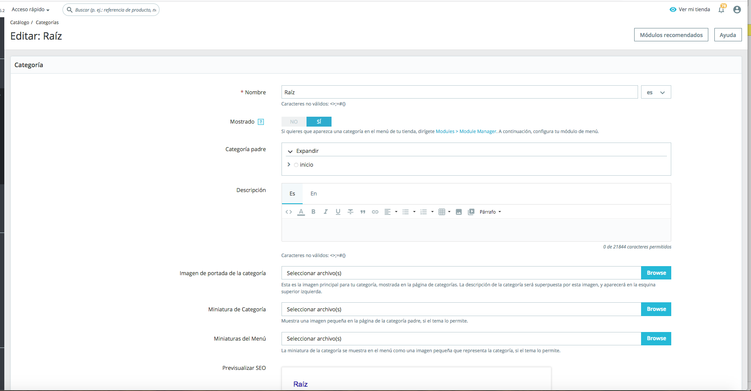Apply italic formatting in description
Screen dimensions: 751x391
tap(325, 212)
